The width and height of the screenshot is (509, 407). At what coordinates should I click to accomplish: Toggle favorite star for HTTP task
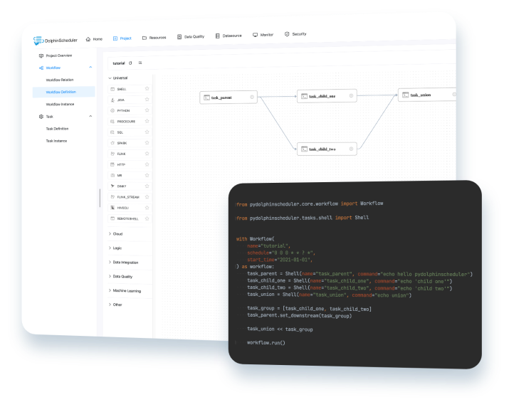coord(147,164)
